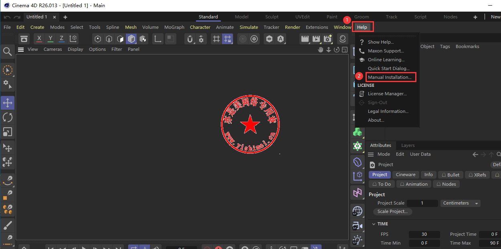
Task: Switch to the Layers tab
Action: tap(408, 145)
